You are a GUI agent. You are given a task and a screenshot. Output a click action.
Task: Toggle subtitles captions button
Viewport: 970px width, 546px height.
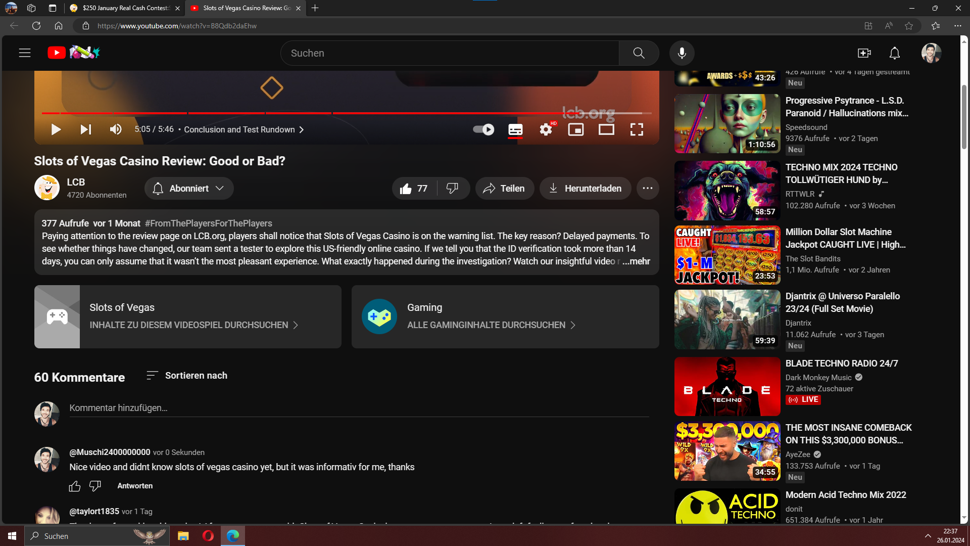[x=515, y=129]
